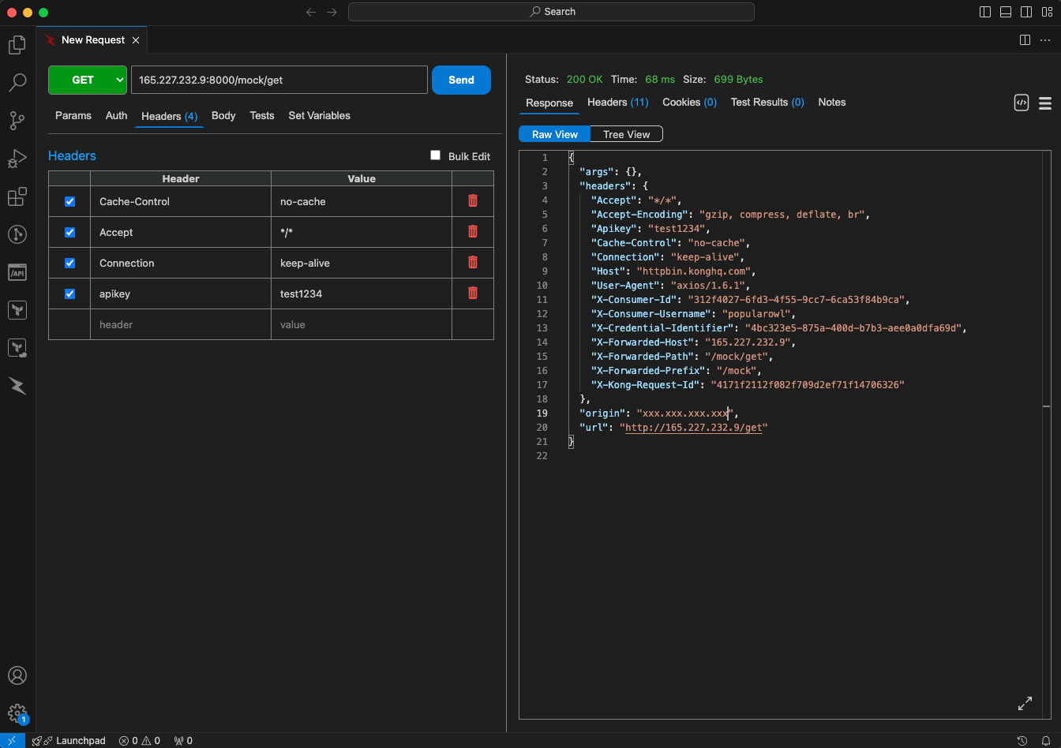1061x748 pixels.
Task: Open the code snippet generator icon
Action: coord(1022,103)
